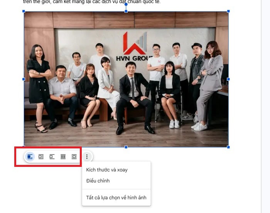Pick the In front of text icon

click(74, 156)
